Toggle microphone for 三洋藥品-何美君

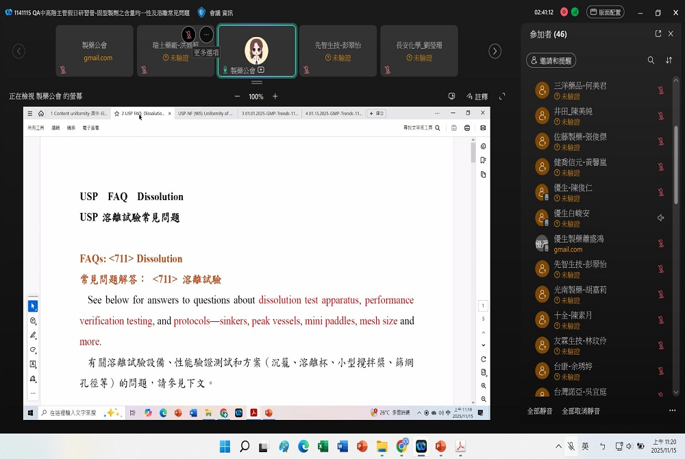[x=661, y=90]
